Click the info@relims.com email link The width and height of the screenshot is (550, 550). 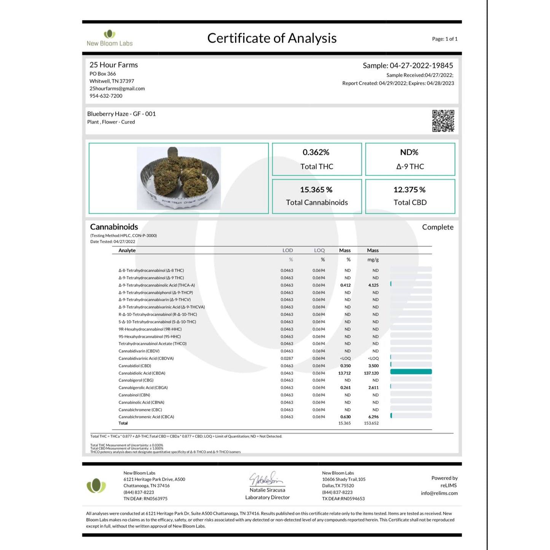439,493
